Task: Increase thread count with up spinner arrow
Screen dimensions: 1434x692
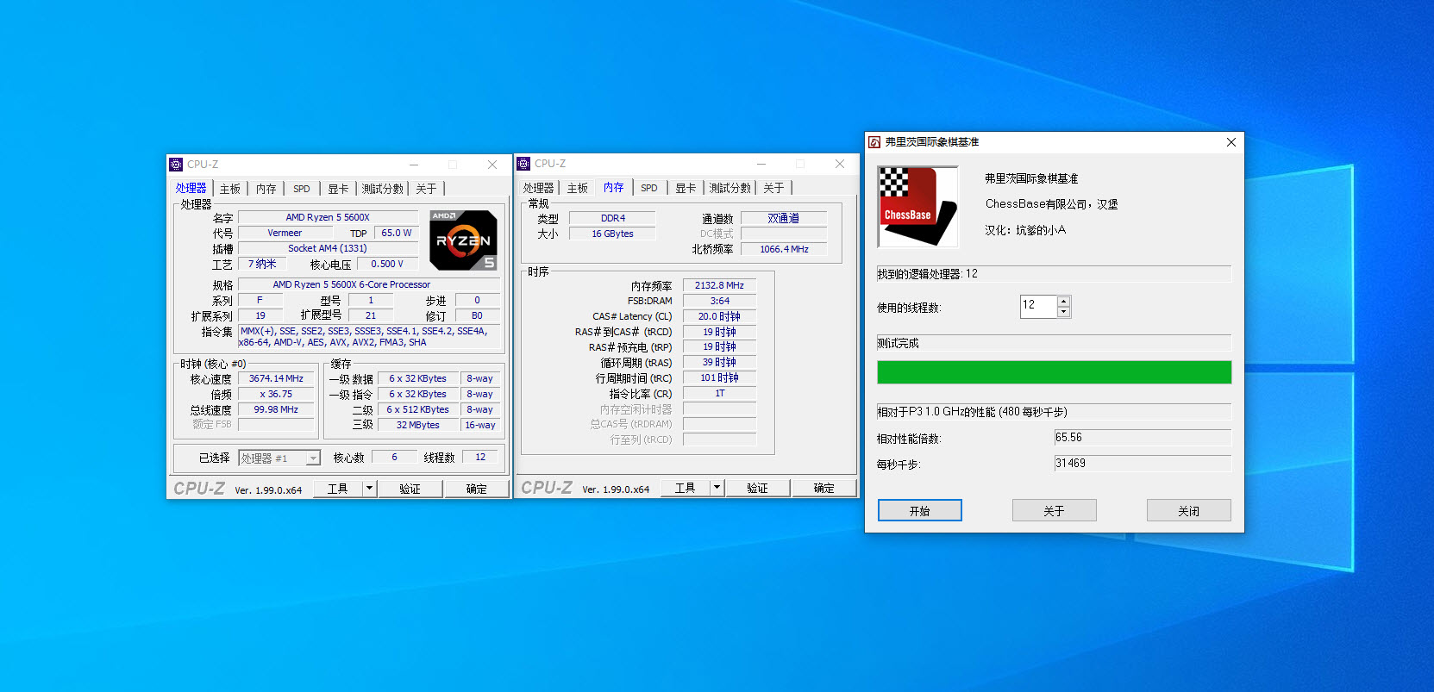Action: coord(1064,302)
